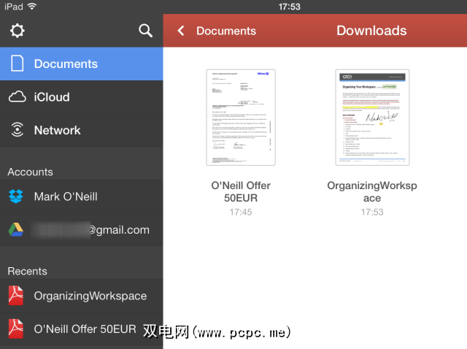Click the Google Drive icon

pyautogui.click(x=16, y=230)
